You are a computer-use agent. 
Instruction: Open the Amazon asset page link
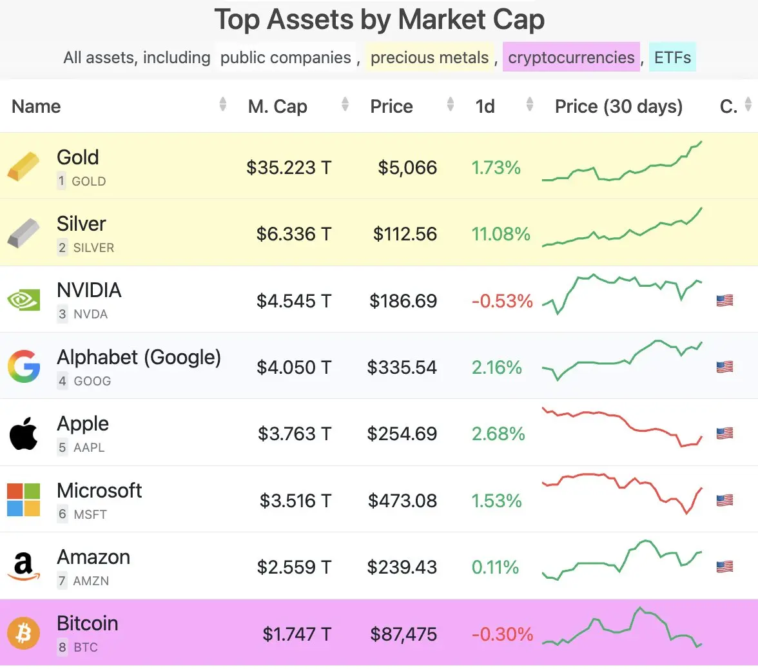pos(93,557)
